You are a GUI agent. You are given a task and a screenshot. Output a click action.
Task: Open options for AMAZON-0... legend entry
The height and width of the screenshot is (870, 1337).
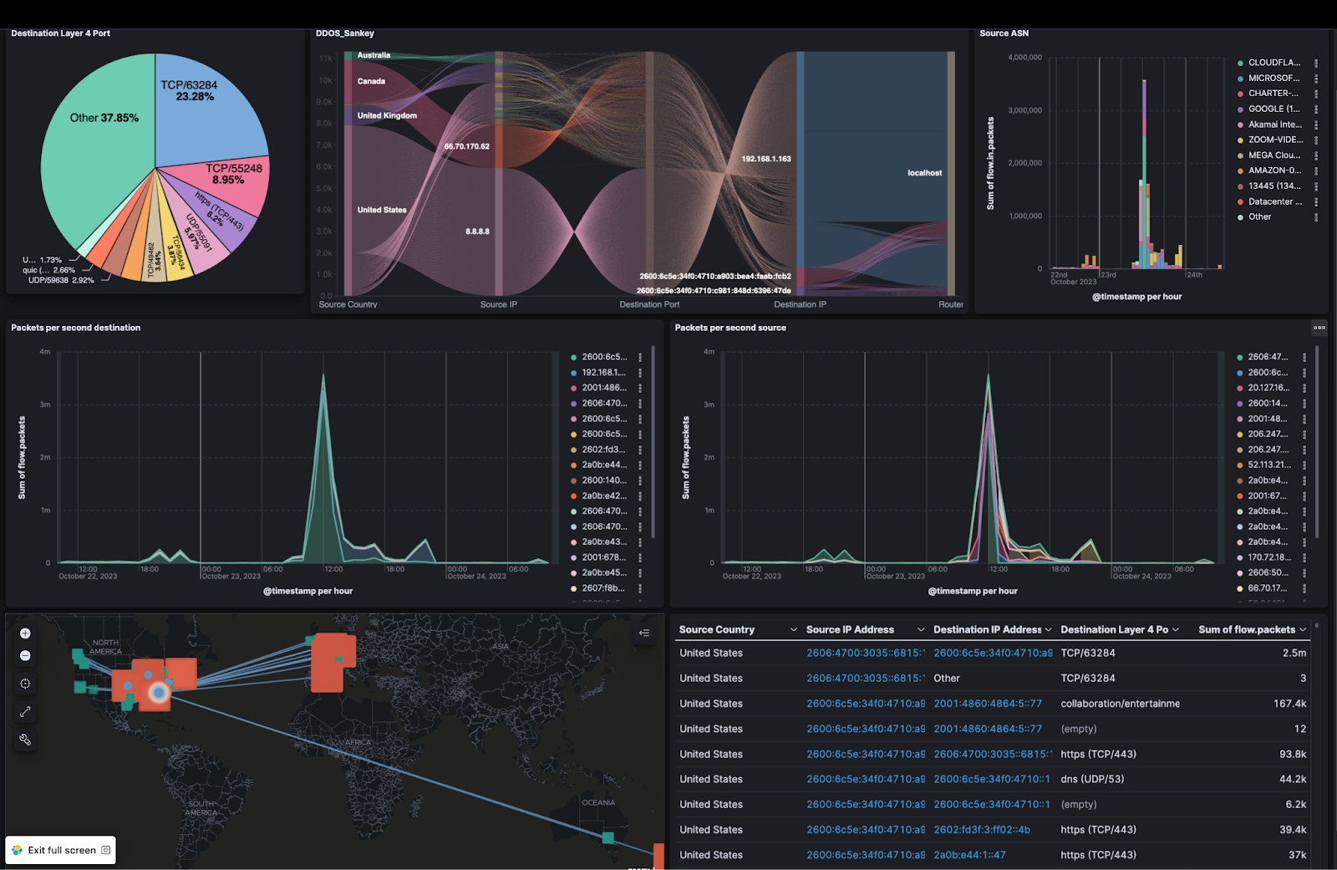tap(1316, 170)
